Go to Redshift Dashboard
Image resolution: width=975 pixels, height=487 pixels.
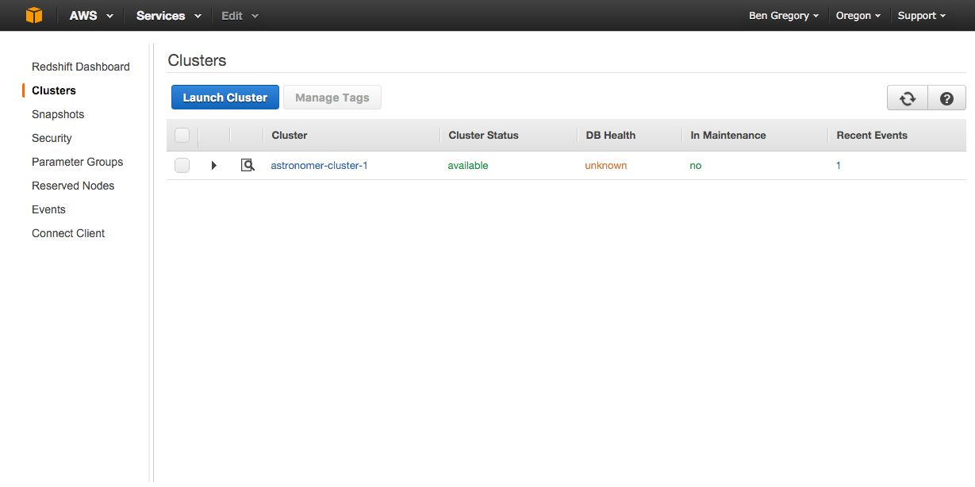point(80,67)
